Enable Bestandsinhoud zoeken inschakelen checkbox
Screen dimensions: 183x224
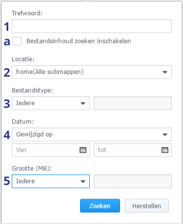pos(17,41)
